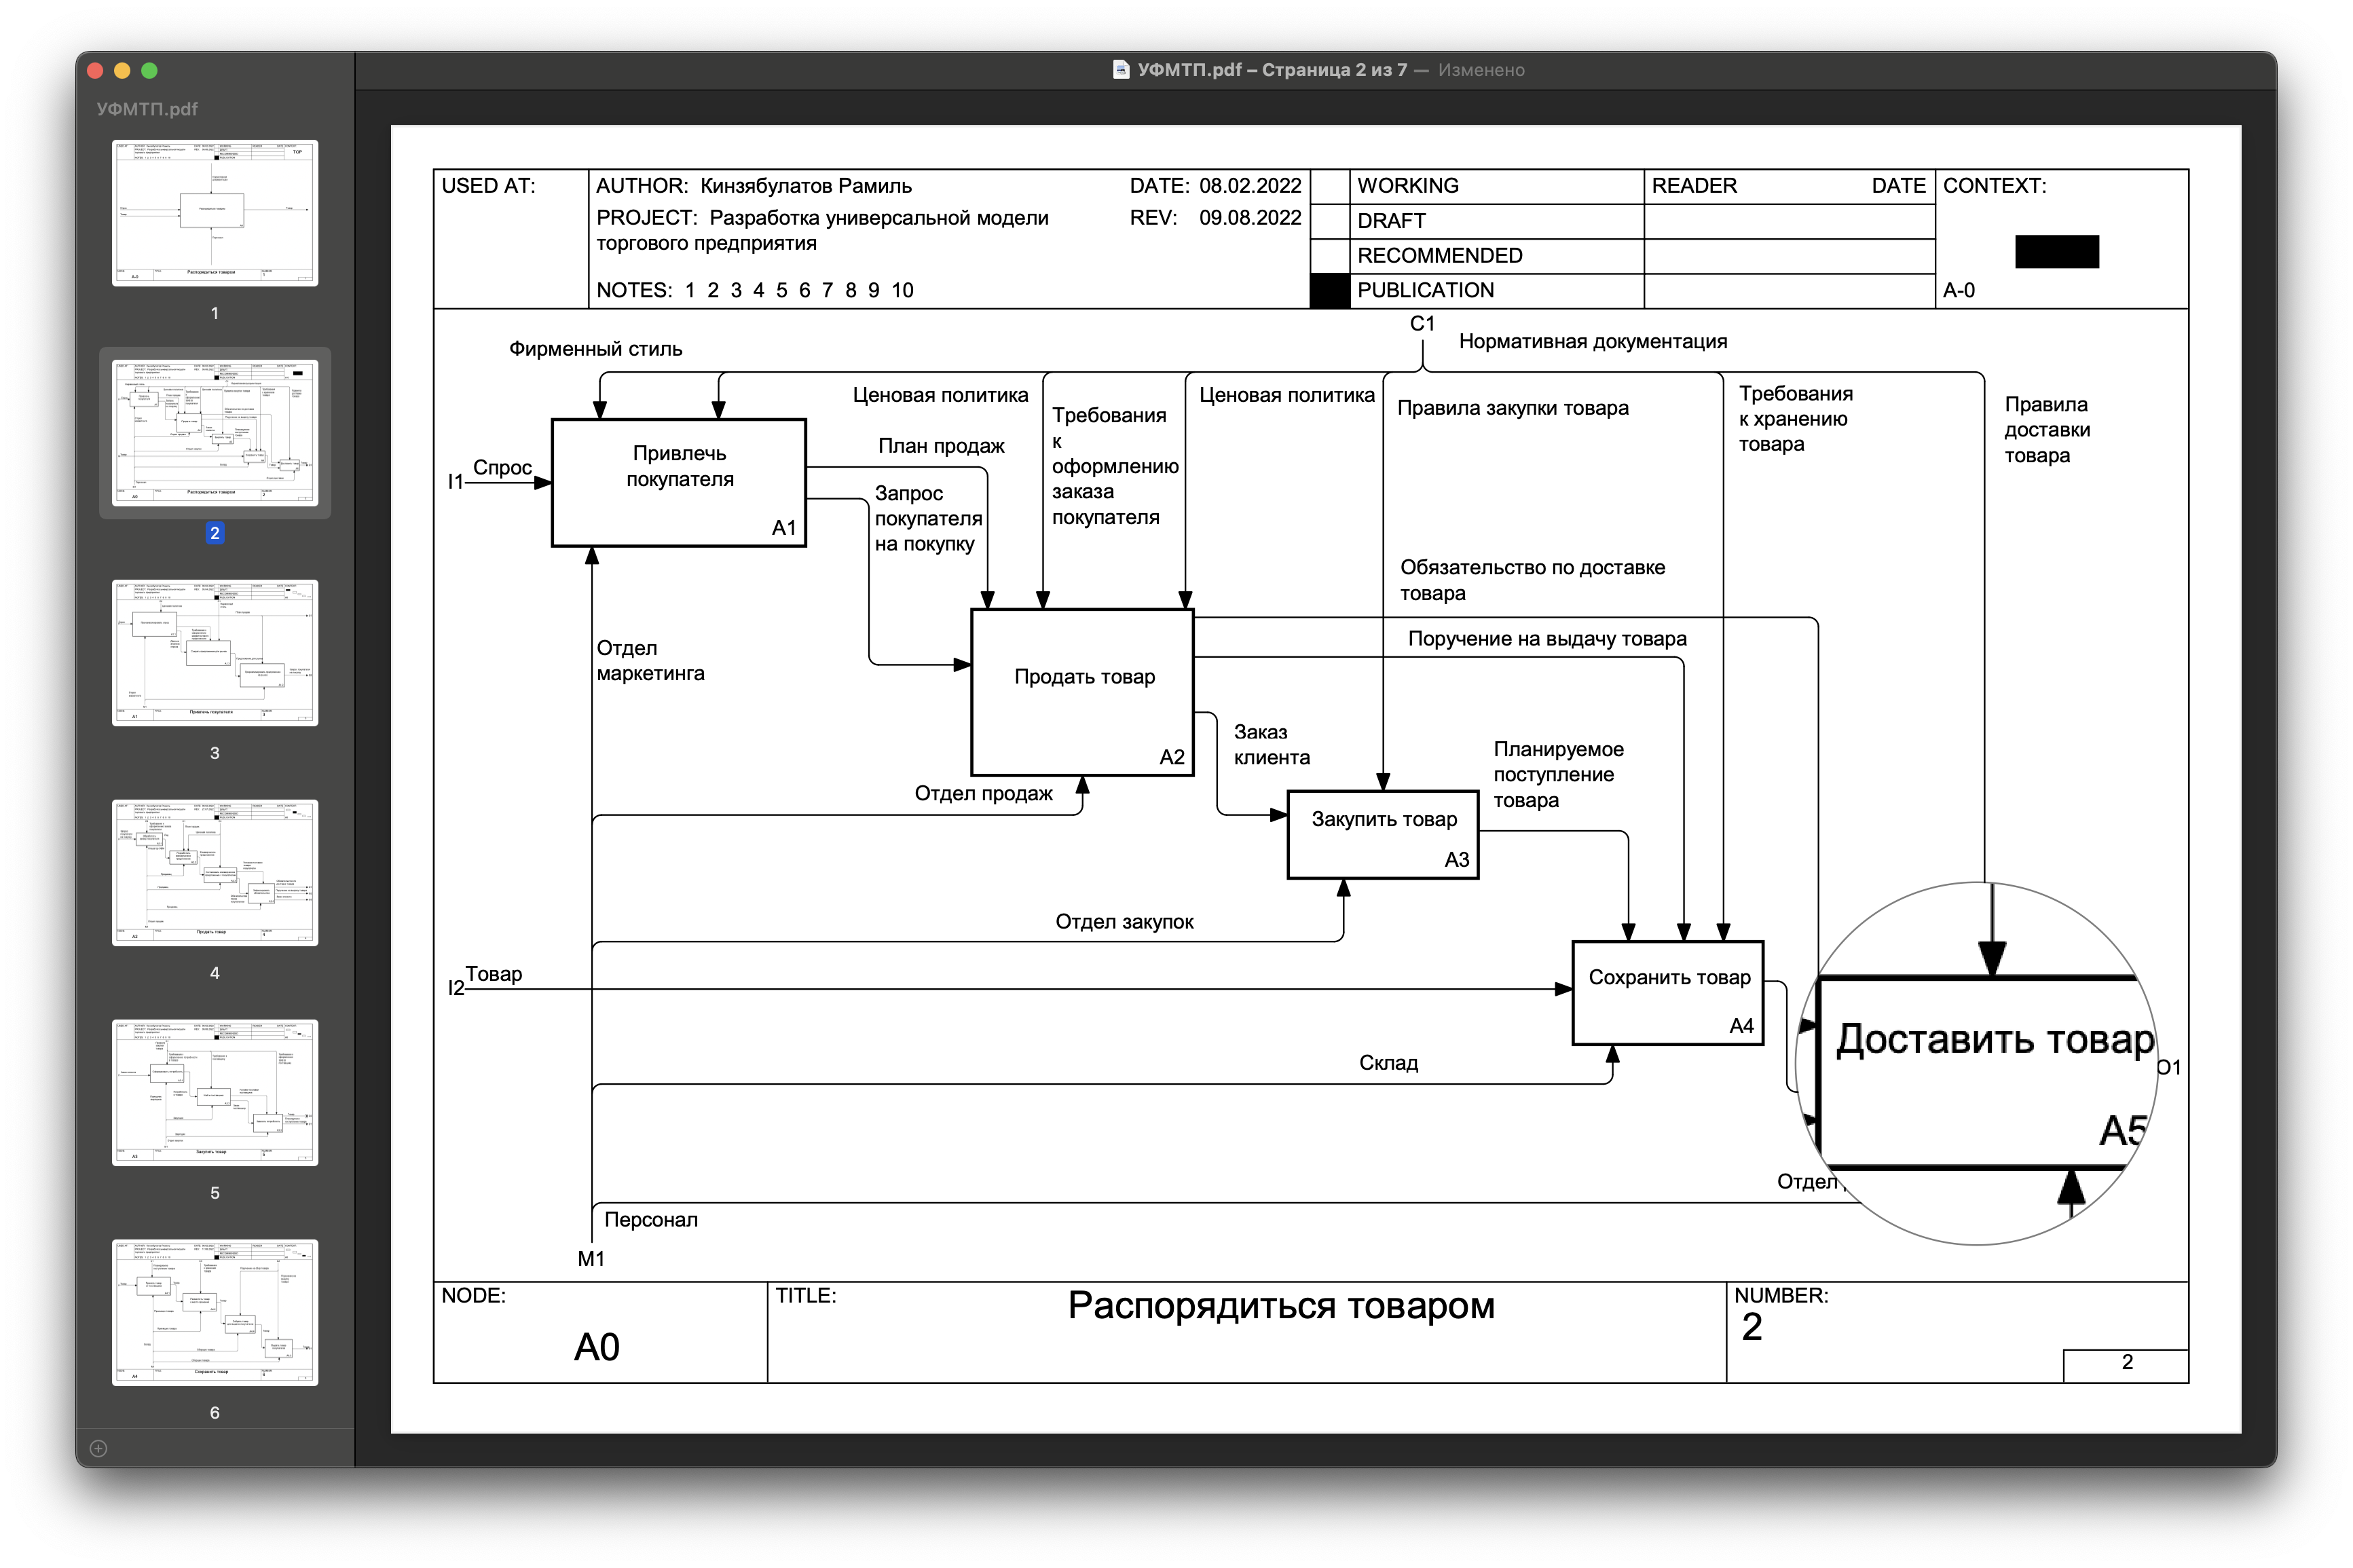Click the 'План продаж' arrow label
The image size is (2353, 1568).
pos(941,446)
